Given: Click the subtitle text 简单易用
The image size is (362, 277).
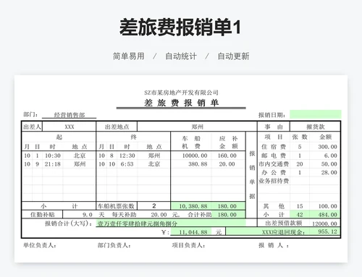Looking at the screenshot, I should [129, 56].
